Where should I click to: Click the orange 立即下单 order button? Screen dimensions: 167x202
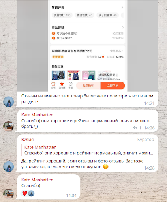tap(113, 86)
